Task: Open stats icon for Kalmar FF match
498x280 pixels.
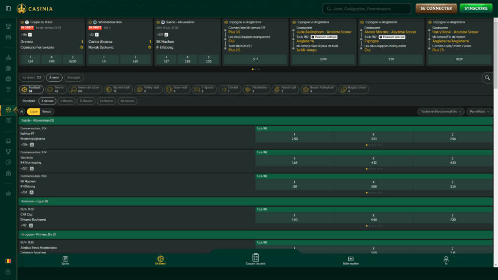Action: 32,145
